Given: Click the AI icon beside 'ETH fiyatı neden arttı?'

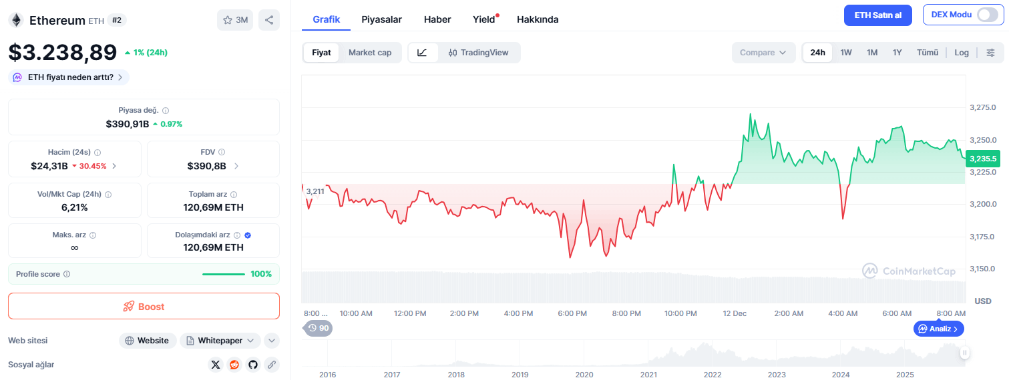Looking at the screenshot, I should pyautogui.click(x=17, y=77).
